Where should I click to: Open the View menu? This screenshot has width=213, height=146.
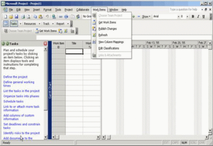click(27, 10)
